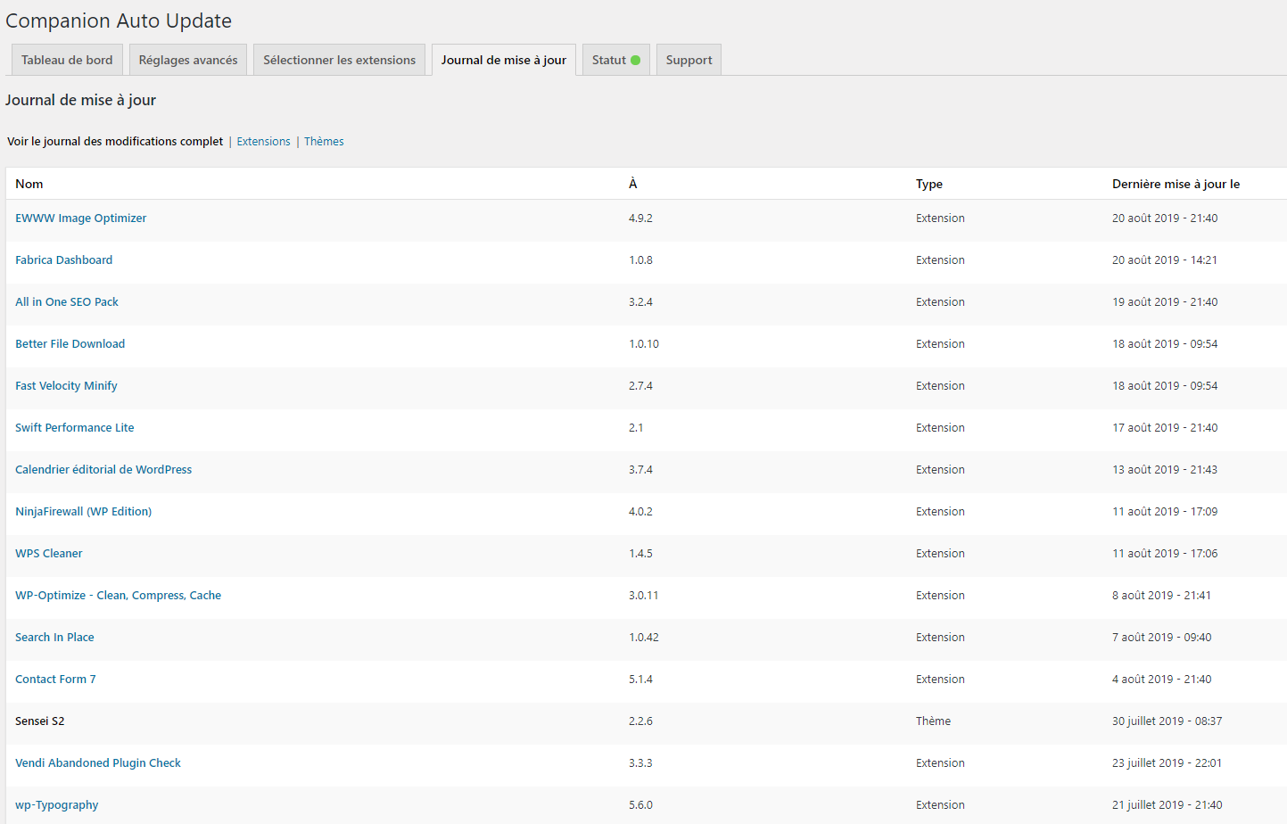
Task: Click date 11 août 2019 - 17:09
Action: coord(1165,511)
